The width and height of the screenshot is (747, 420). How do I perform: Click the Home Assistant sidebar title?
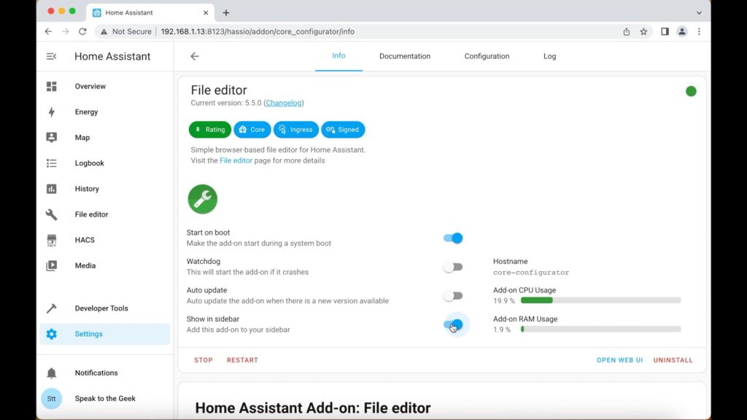click(x=112, y=56)
